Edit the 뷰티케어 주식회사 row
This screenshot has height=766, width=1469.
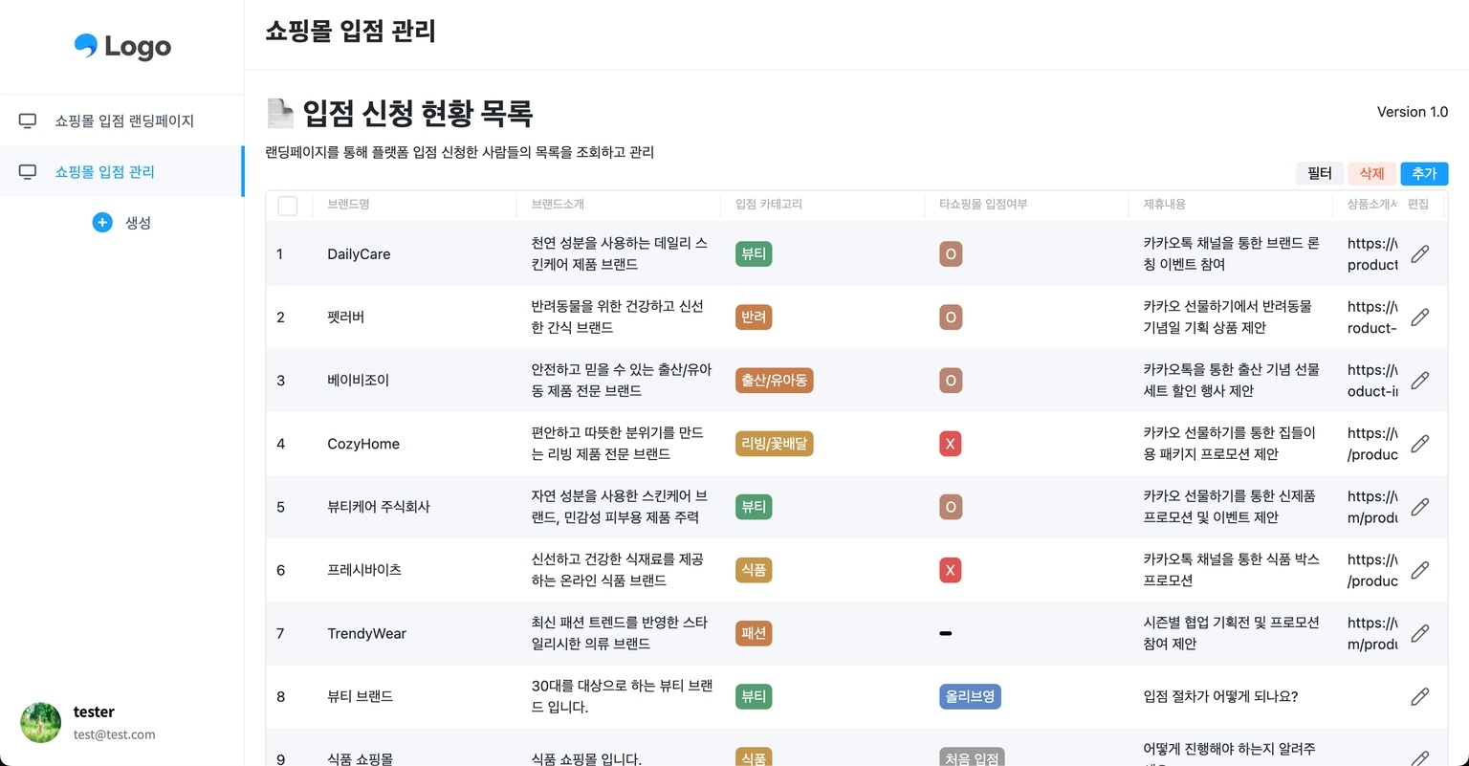[x=1419, y=507]
